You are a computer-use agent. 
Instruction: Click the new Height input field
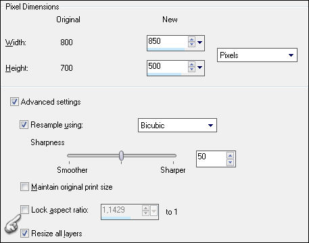167,67
